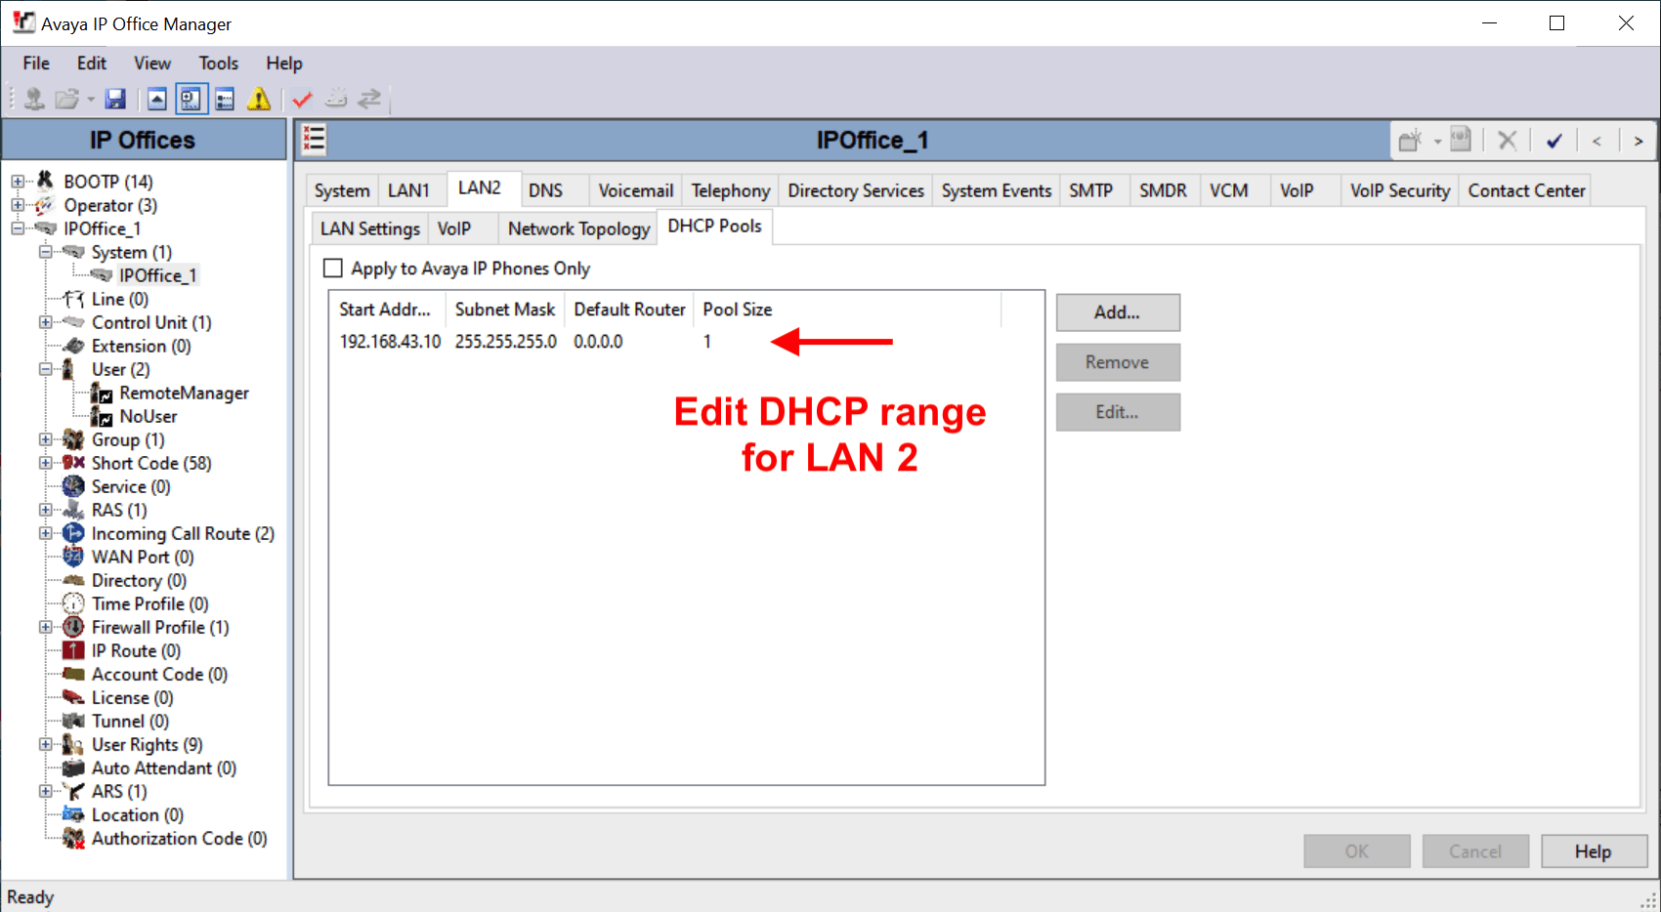Click the Connect To double-arrow icon
Image resolution: width=1661 pixels, height=912 pixels.
(369, 99)
